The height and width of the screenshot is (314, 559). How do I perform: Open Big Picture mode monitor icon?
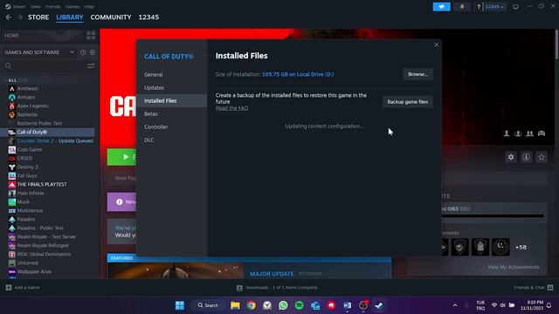pos(515,7)
